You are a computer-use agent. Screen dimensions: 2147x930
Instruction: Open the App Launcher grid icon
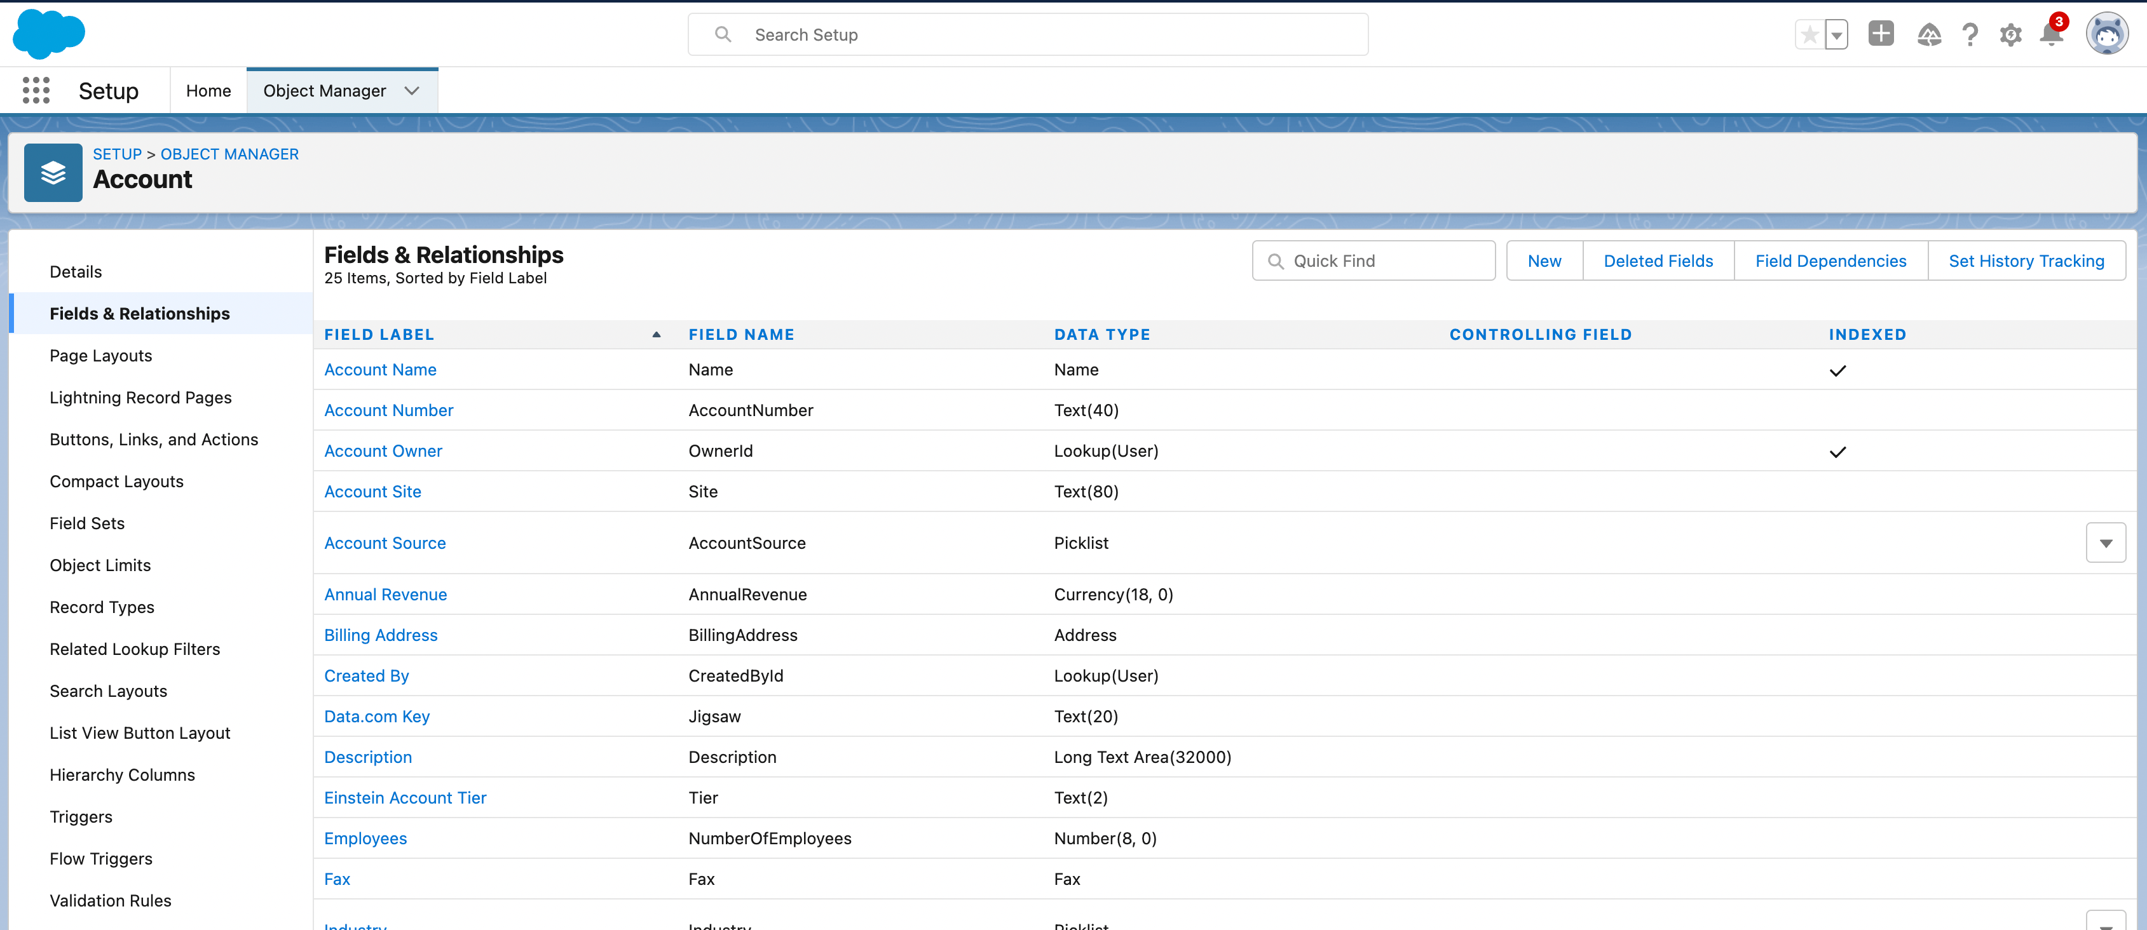point(36,90)
